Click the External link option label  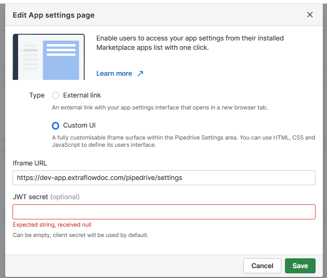[x=82, y=95]
